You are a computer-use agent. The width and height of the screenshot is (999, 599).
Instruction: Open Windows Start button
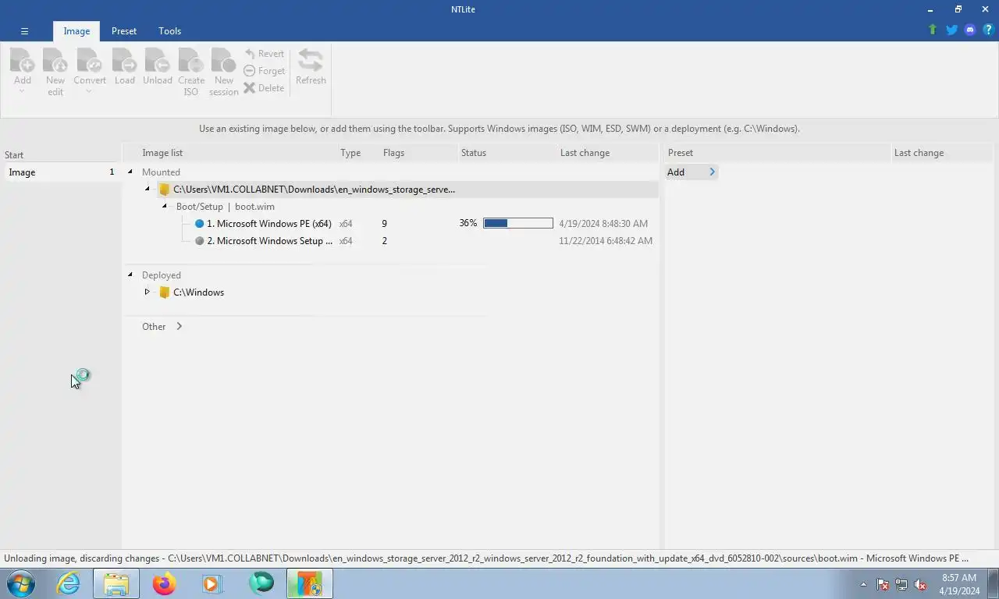click(21, 583)
